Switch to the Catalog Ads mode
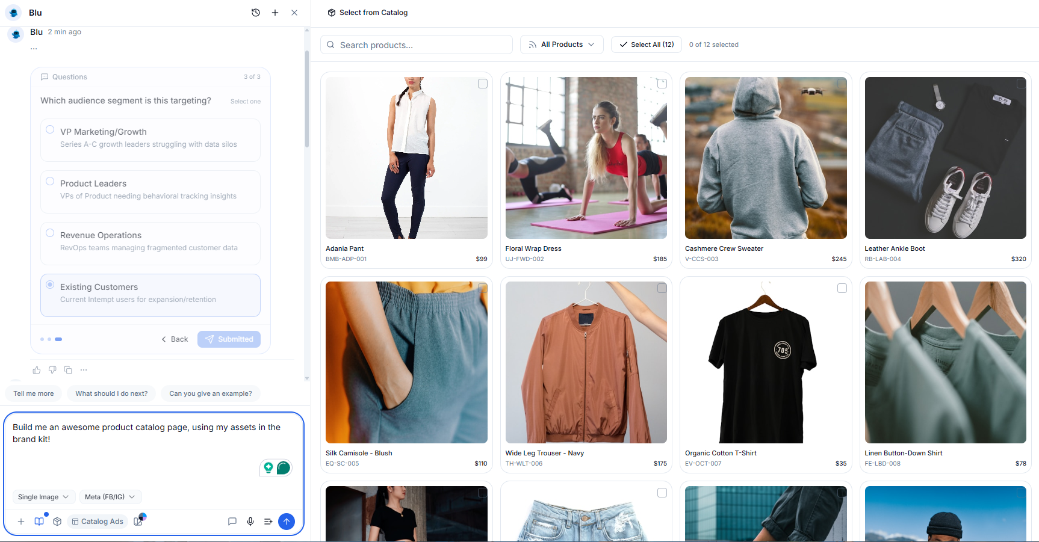Viewport: 1039px width, 542px height. pos(98,522)
